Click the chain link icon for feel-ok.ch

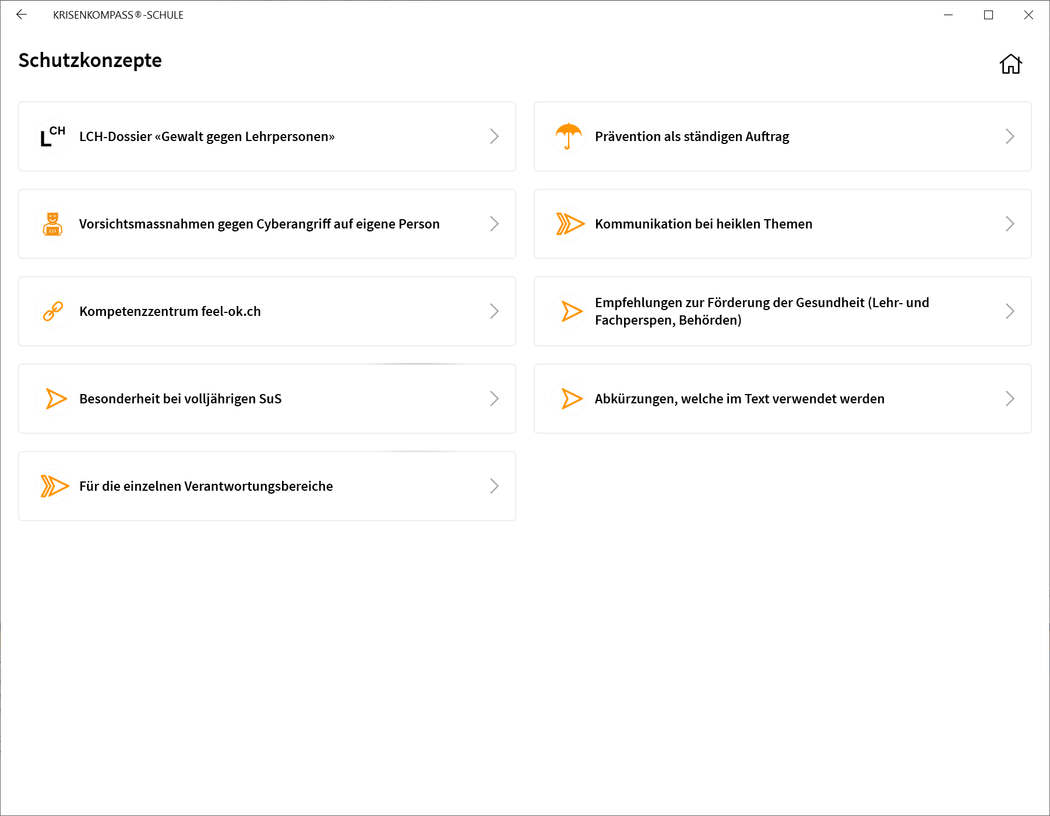(52, 311)
